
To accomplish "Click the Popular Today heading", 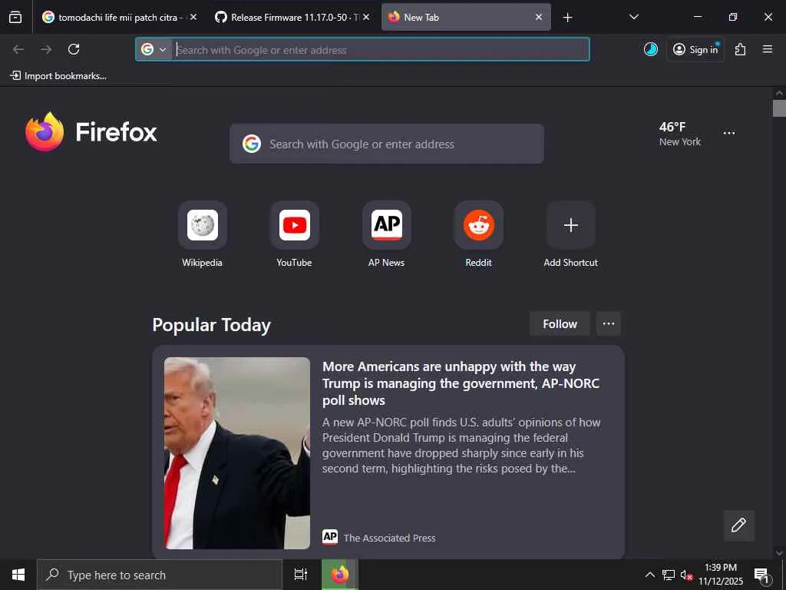I will (x=211, y=325).
